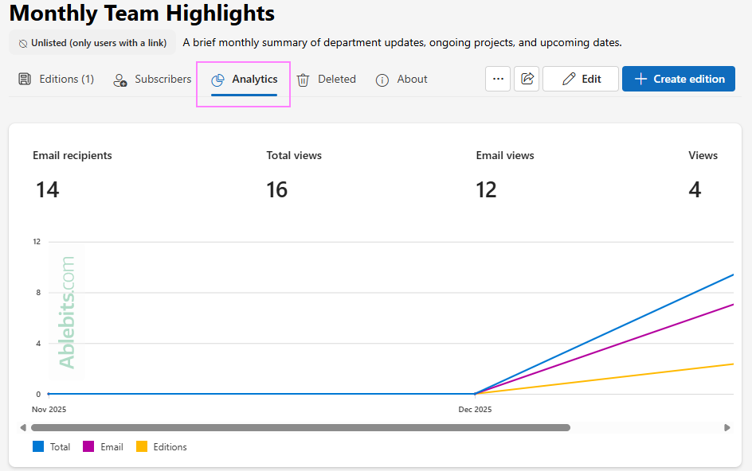The height and width of the screenshot is (471, 752).
Task: Click the Share icon beside the ellipsis
Action: 527,78
